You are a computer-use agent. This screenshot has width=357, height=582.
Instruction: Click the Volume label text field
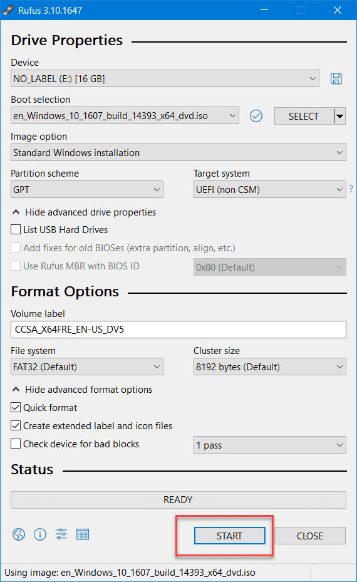[x=178, y=330]
